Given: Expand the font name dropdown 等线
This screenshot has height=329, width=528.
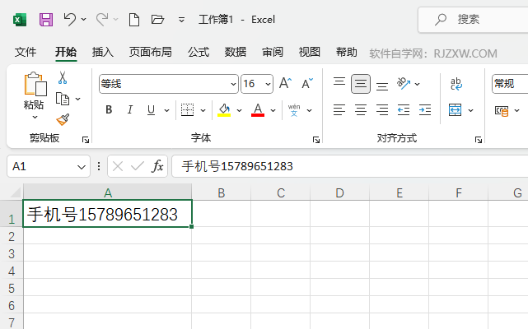Looking at the screenshot, I should 233,84.
